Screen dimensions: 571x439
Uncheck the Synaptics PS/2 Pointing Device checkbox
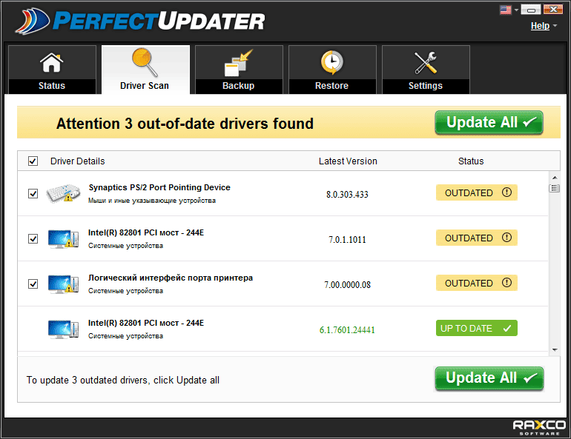coord(33,193)
